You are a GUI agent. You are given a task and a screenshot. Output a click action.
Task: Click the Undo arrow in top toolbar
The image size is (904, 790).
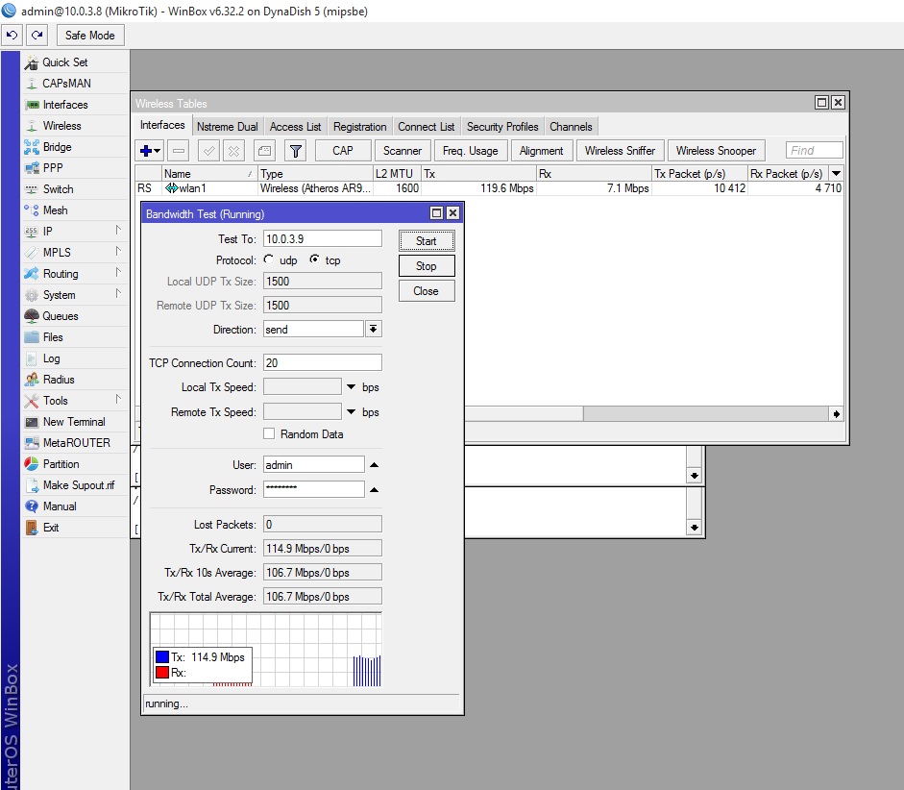12,36
